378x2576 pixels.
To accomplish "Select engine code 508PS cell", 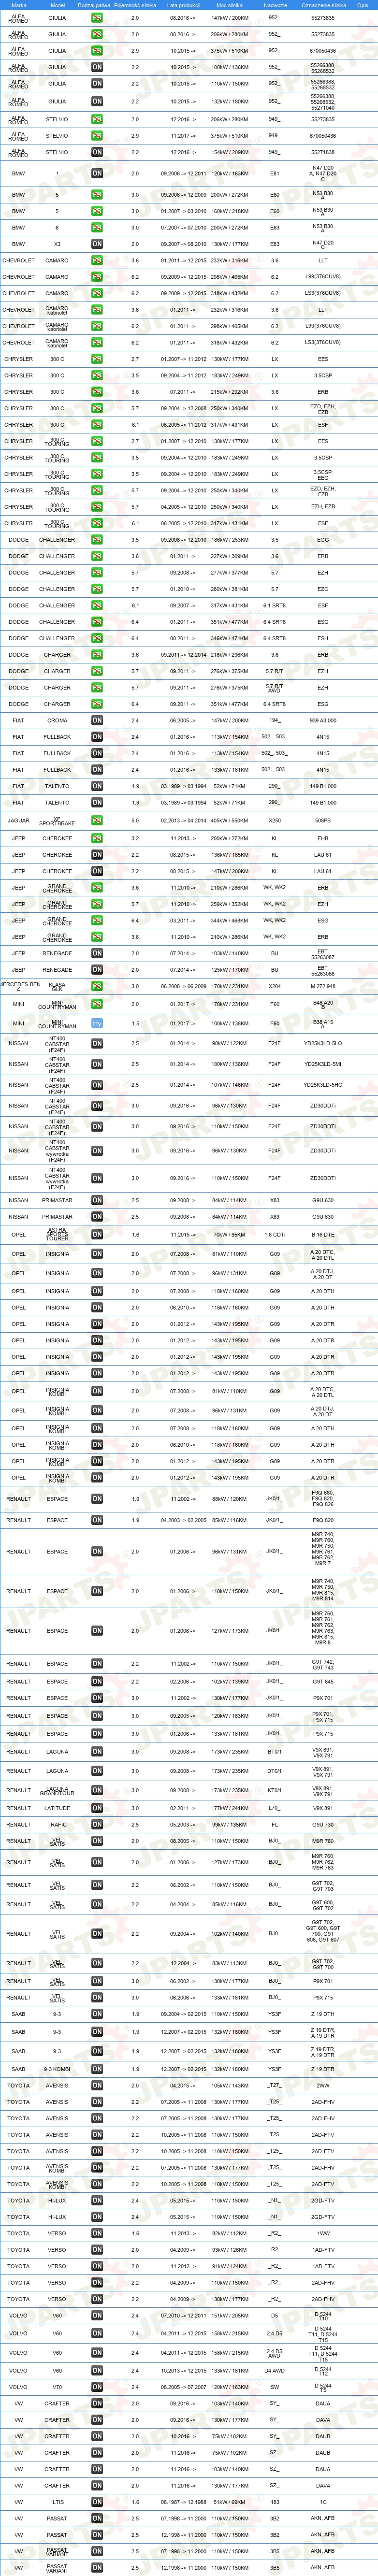I will coord(323,821).
